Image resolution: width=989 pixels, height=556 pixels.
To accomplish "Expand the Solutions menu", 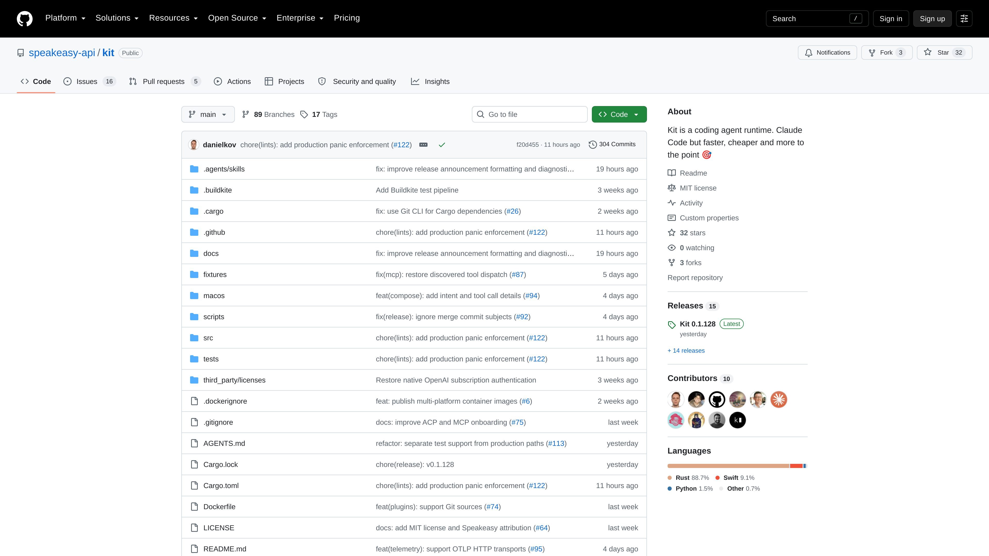I will pos(117,18).
